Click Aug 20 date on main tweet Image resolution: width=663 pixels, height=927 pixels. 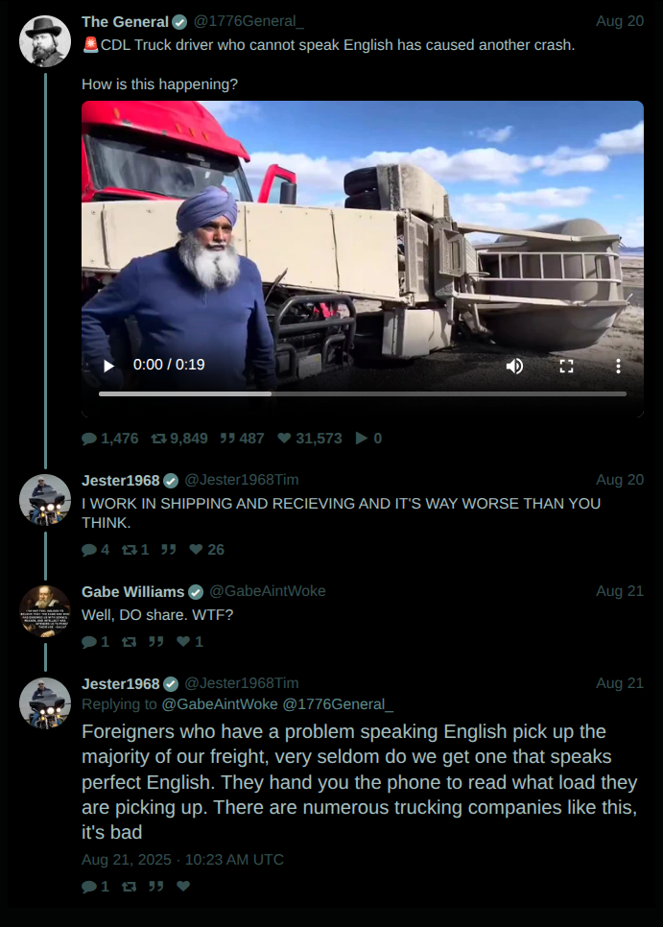coord(620,21)
